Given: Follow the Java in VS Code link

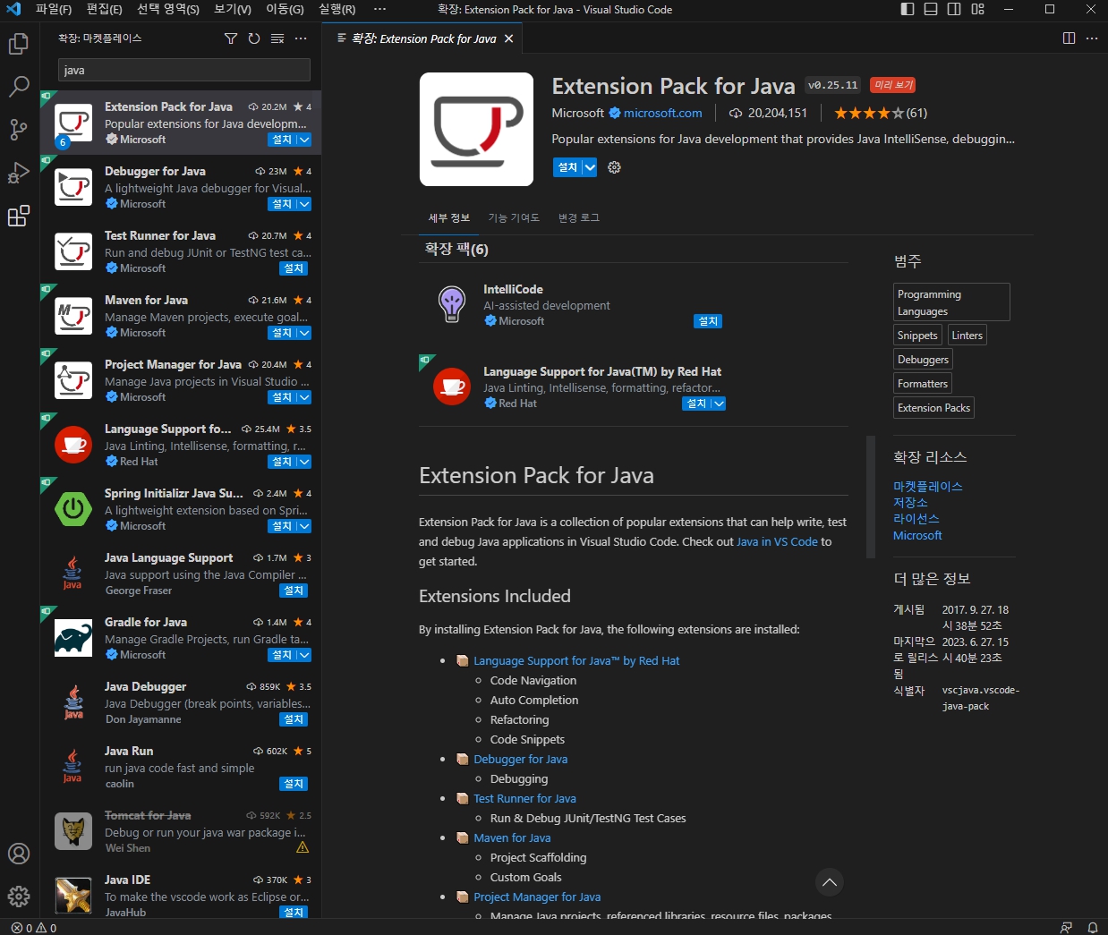Looking at the screenshot, I should pos(777,541).
